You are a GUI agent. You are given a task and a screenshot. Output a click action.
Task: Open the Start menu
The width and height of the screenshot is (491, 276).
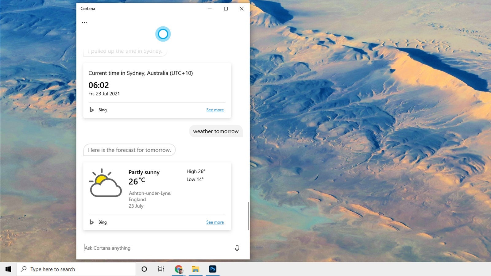7,269
